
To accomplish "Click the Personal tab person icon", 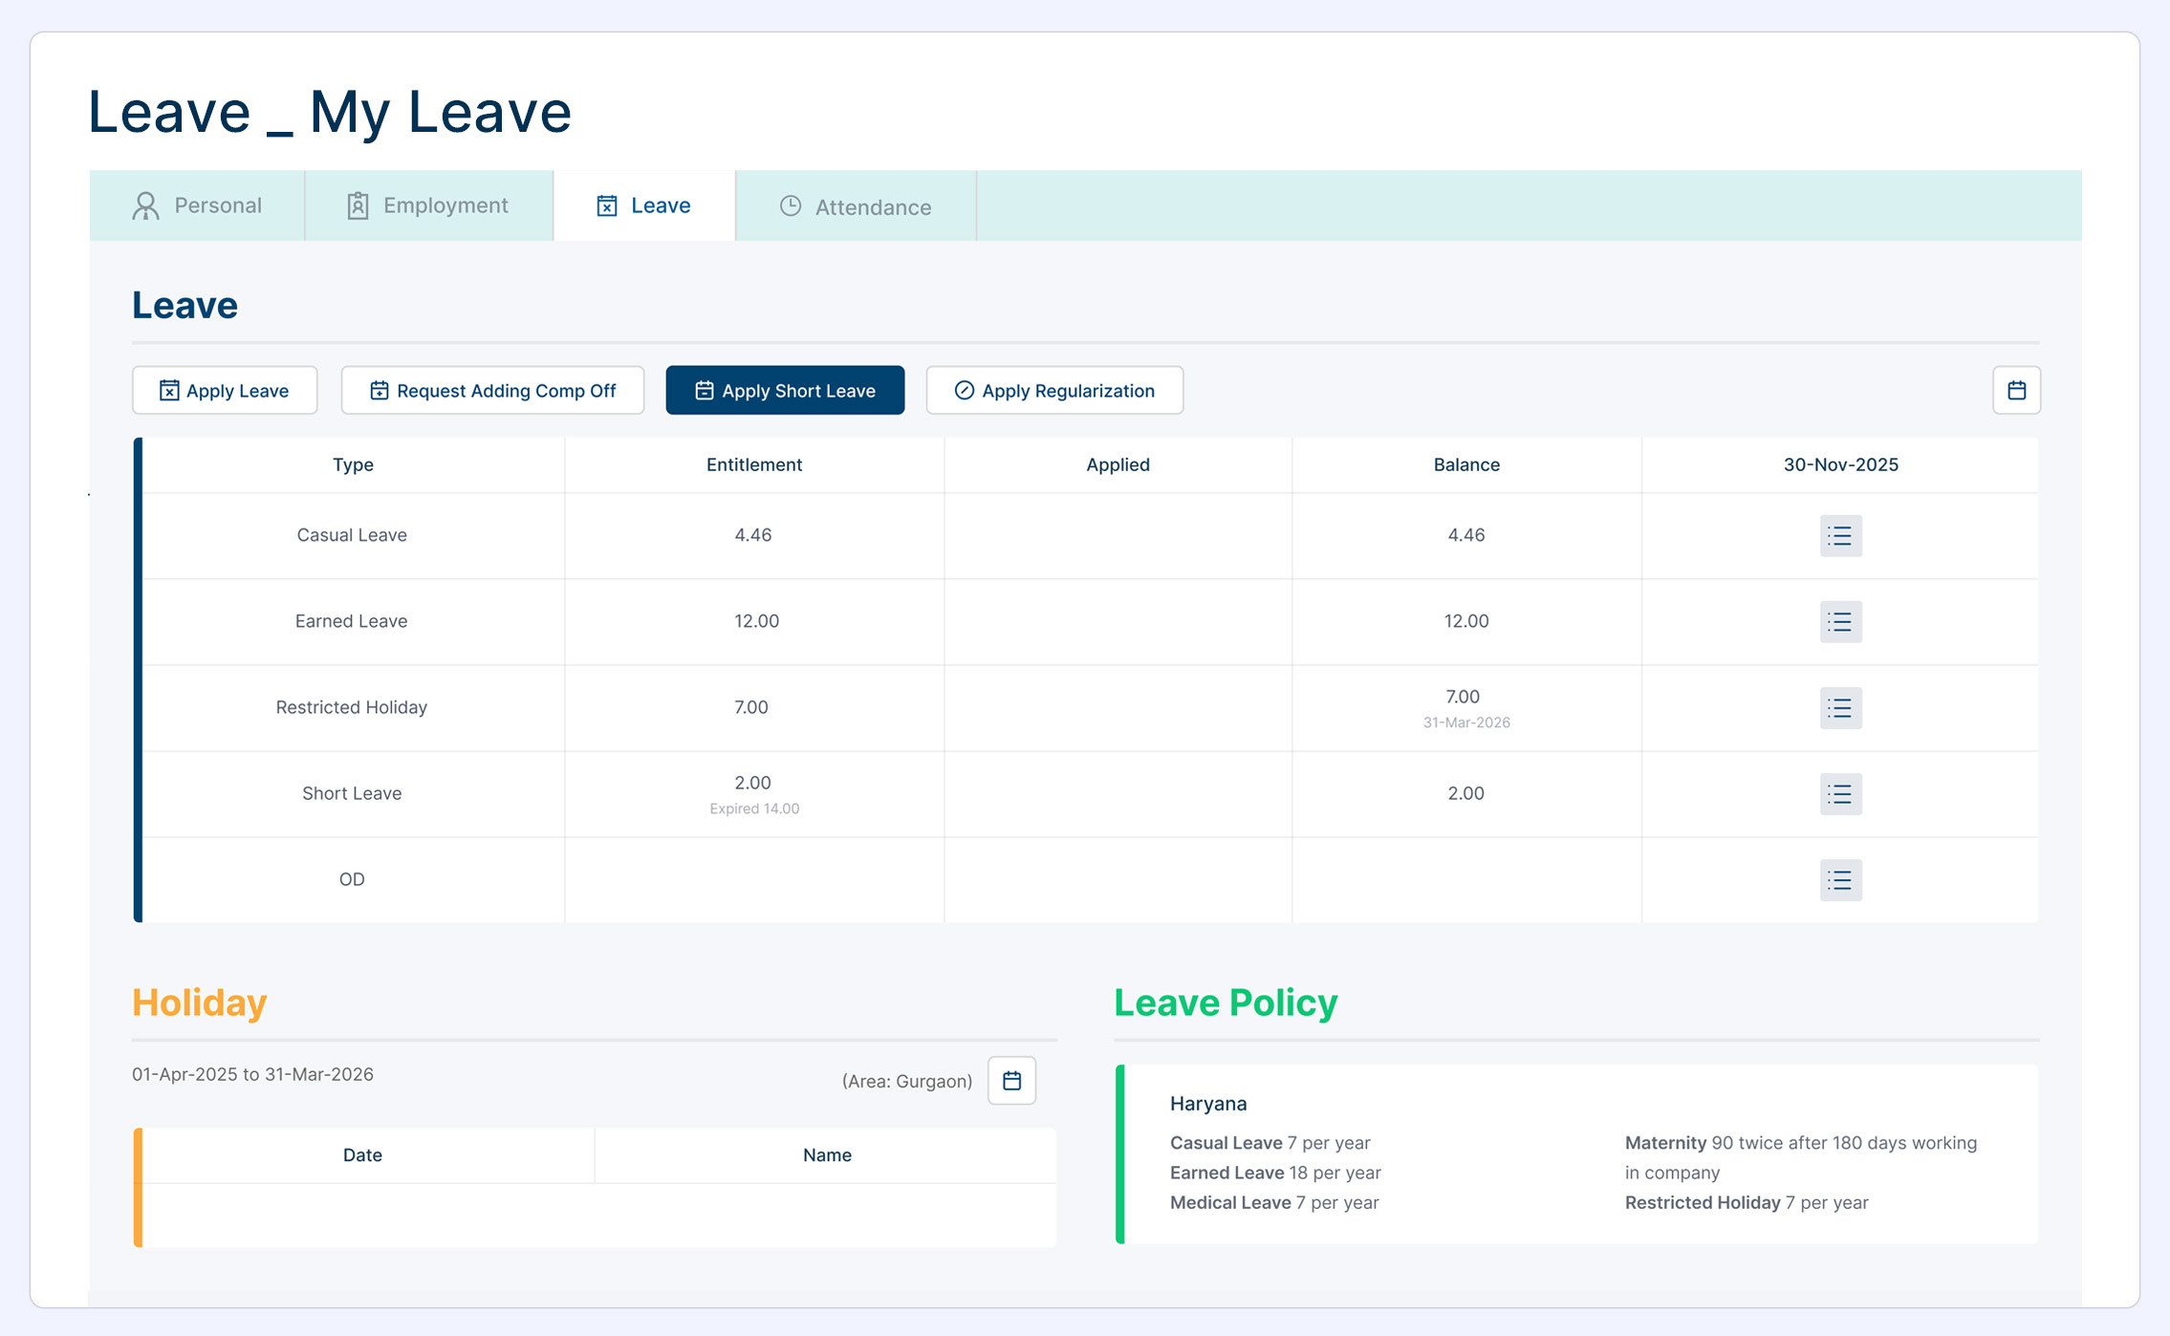I will [x=145, y=205].
